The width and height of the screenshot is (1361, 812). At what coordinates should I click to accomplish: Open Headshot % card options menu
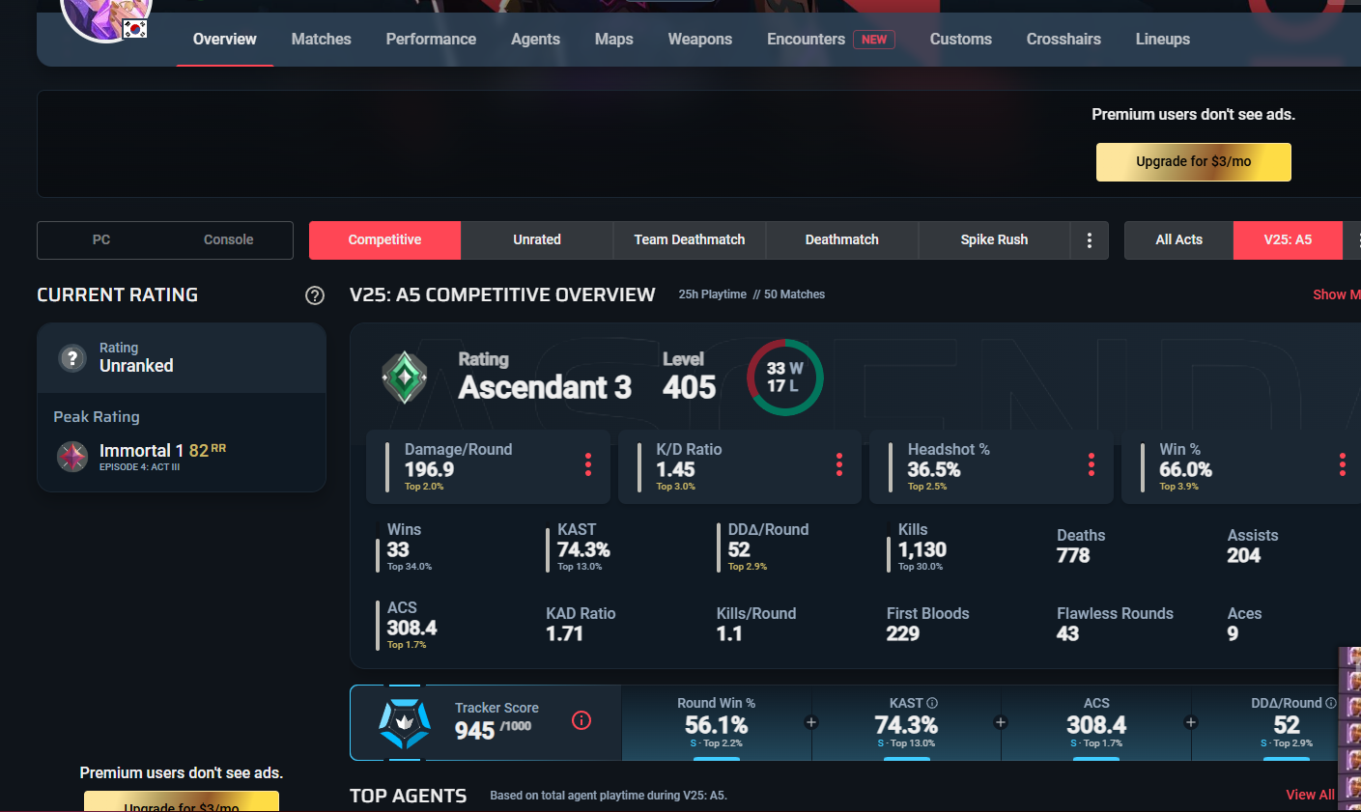click(x=1092, y=465)
